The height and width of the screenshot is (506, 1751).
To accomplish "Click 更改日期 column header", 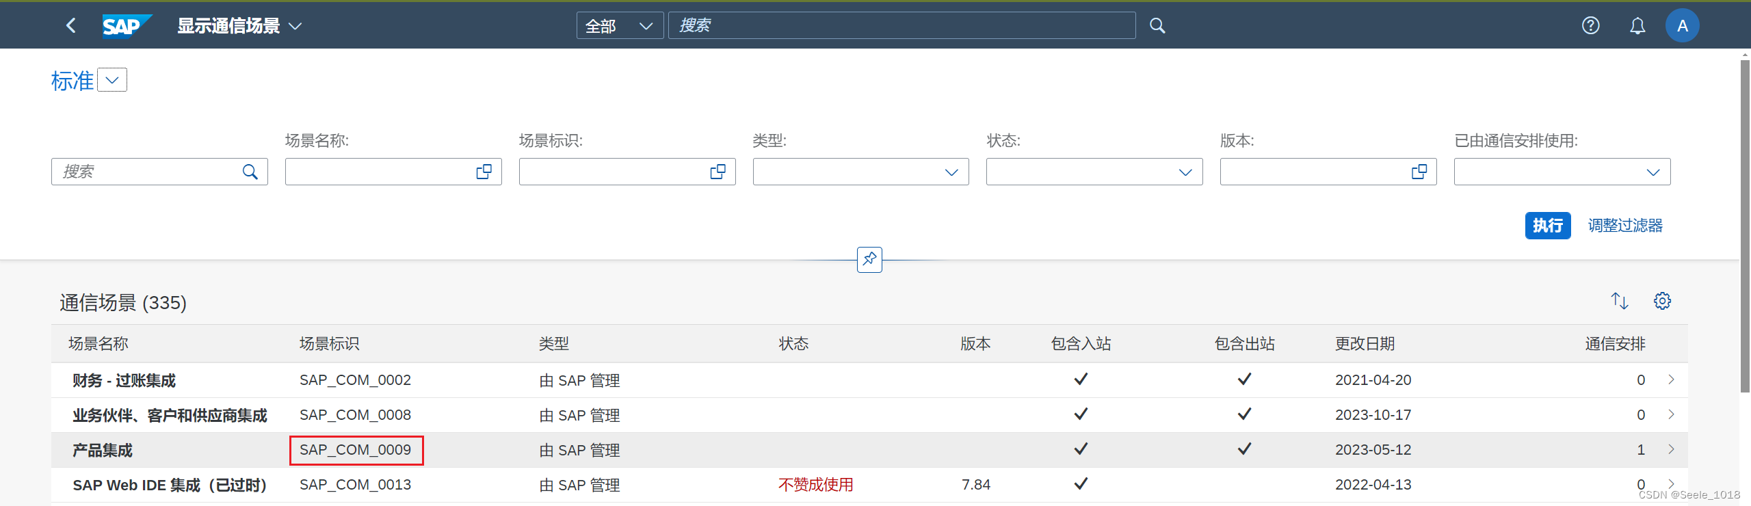I will tap(1365, 344).
